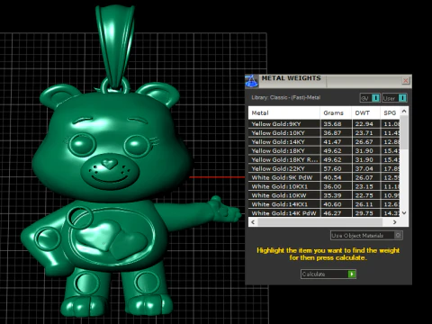
Task: Click the 22.94 DWT cell
Action: (366, 124)
